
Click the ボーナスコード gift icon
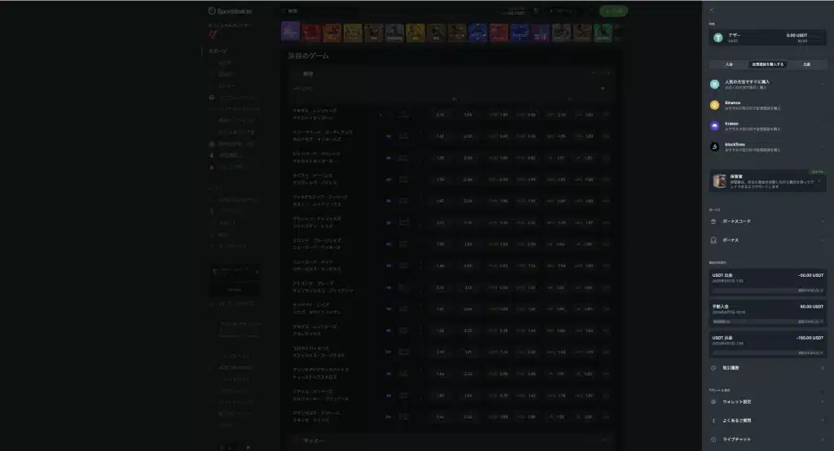(x=713, y=221)
